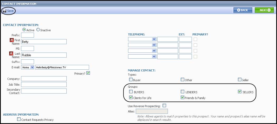Viewport: 277px width, 124px height.
Task: Uncheck the Friends & Family checkbox
Action: tap(182, 97)
